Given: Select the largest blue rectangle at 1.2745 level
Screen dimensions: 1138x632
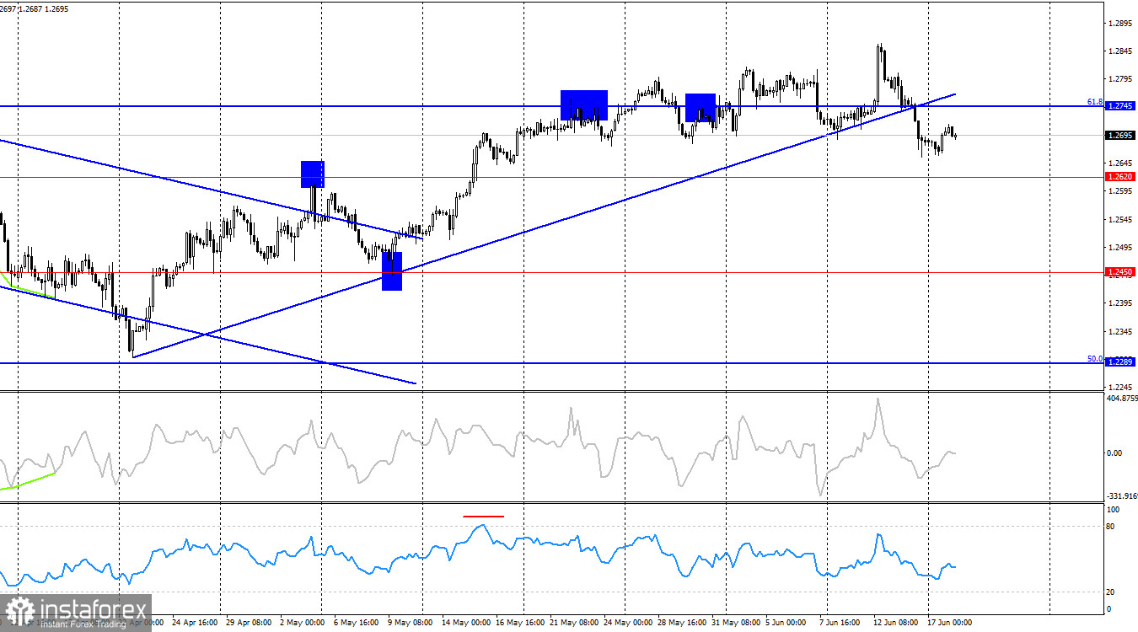Looking at the screenshot, I should coord(584,104).
